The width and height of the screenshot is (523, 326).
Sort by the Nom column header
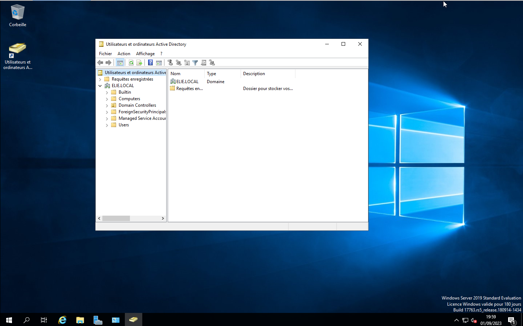point(186,74)
